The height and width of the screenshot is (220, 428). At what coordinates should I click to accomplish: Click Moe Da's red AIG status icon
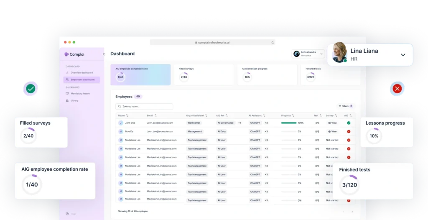(349, 131)
